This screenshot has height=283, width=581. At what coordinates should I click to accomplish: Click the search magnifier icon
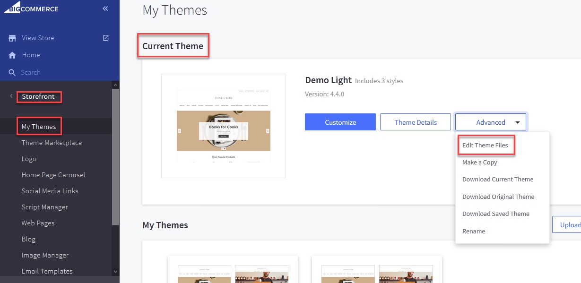12,73
